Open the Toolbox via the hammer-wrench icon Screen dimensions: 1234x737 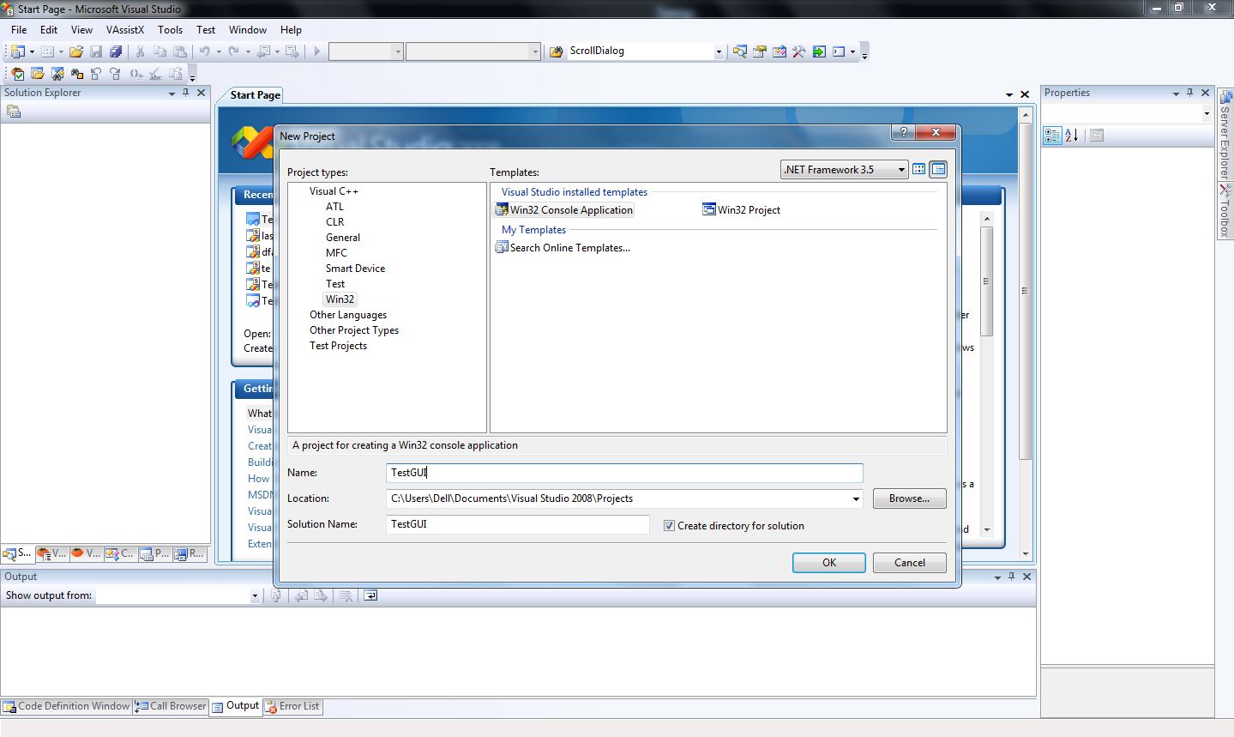tap(798, 51)
